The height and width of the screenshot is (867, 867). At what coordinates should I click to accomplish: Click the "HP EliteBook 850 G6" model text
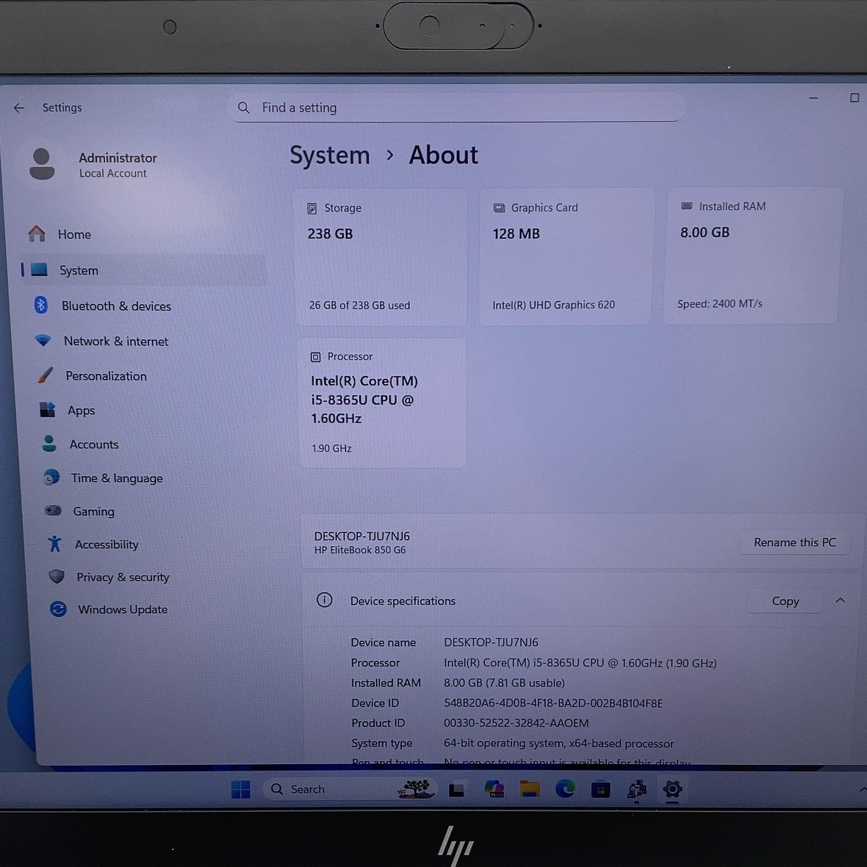coord(360,550)
